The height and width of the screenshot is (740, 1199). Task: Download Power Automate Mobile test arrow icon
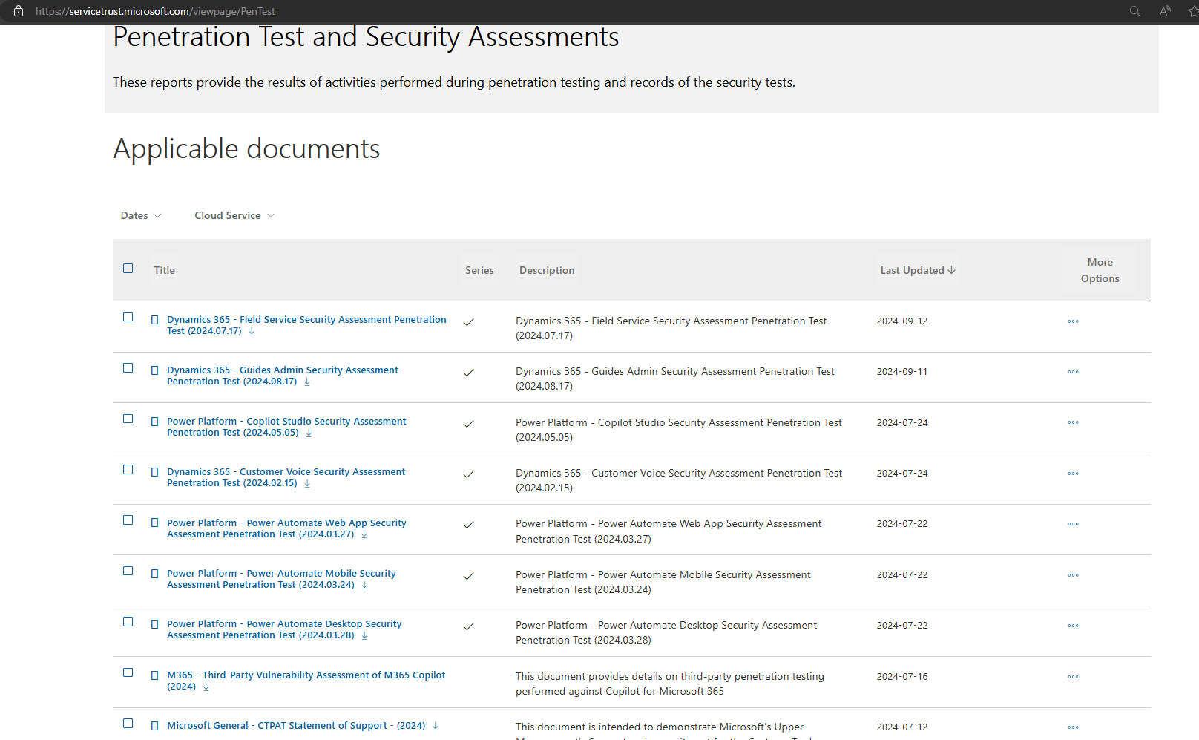click(364, 586)
